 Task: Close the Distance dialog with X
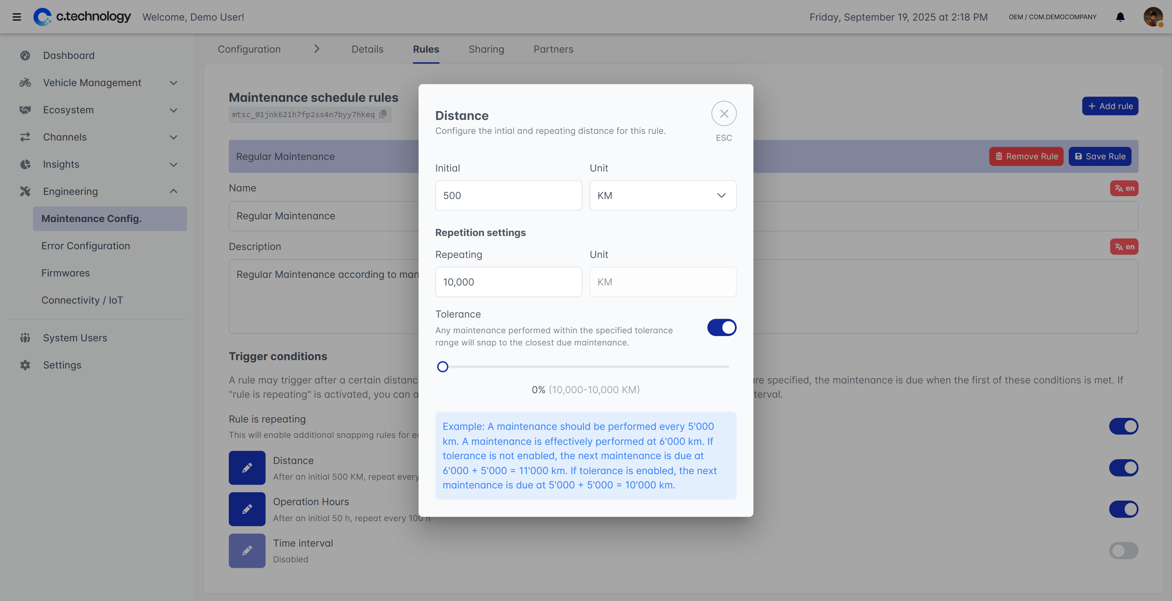click(x=724, y=114)
